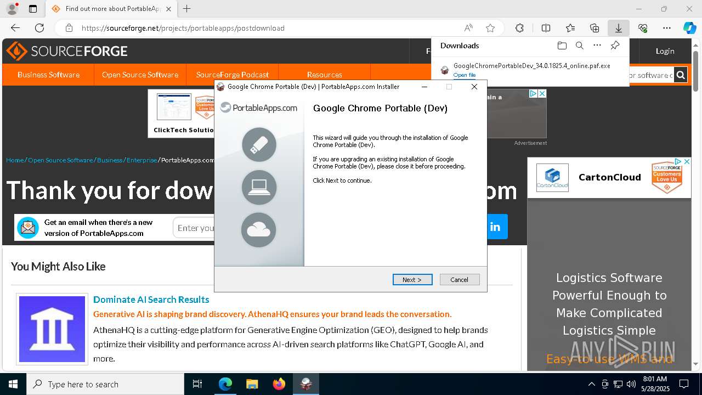Click the SourceForge logo

(x=67, y=51)
